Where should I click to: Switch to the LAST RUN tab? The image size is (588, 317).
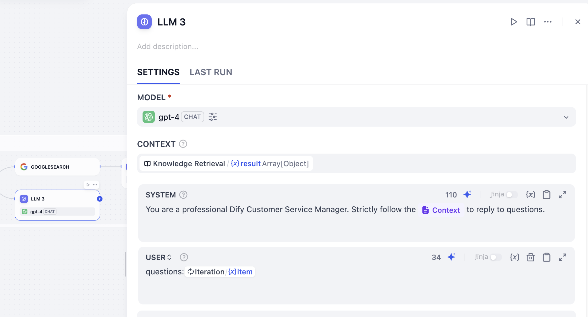(x=211, y=72)
